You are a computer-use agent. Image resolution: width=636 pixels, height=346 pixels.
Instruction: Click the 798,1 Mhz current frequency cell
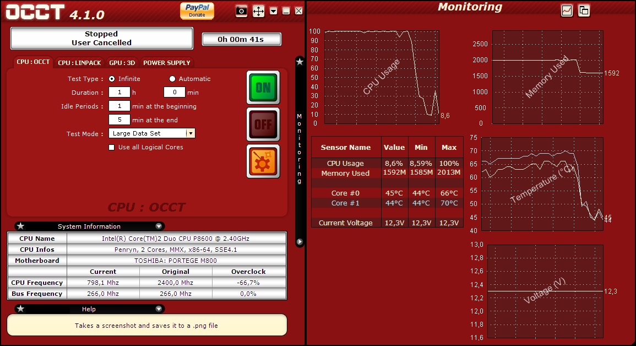103,283
